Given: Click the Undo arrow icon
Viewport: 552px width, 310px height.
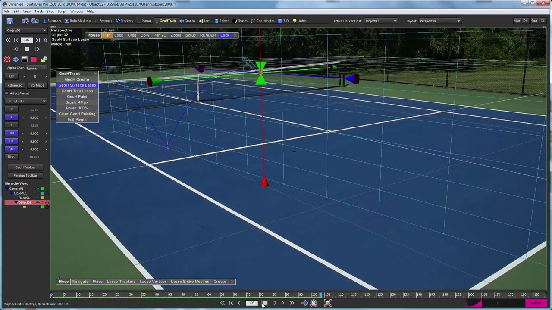Looking at the screenshot, I should pos(25,21).
